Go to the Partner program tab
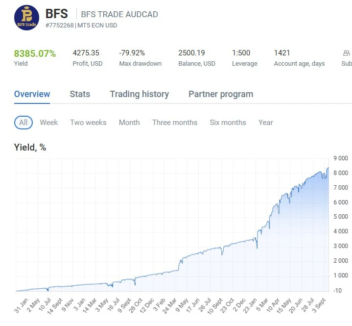Image resolution: width=352 pixels, height=326 pixels. (x=221, y=94)
